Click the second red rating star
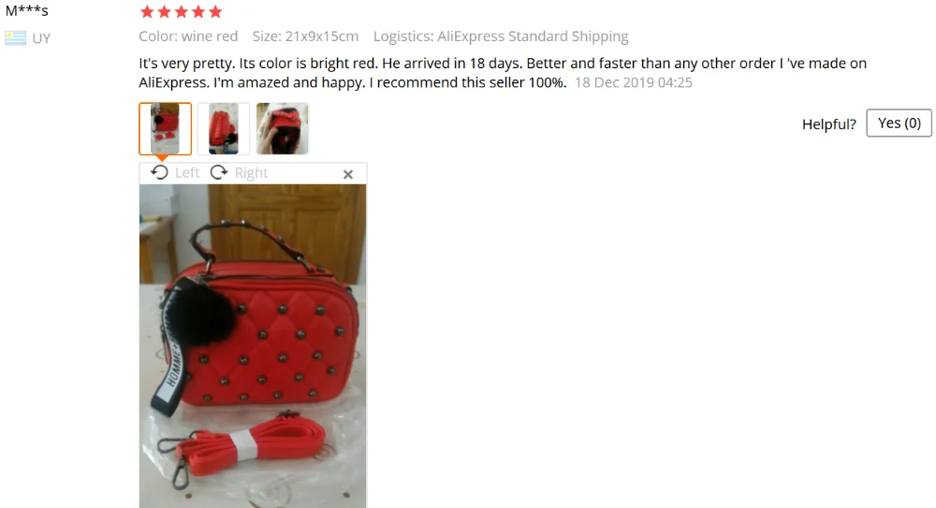 [x=164, y=11]
